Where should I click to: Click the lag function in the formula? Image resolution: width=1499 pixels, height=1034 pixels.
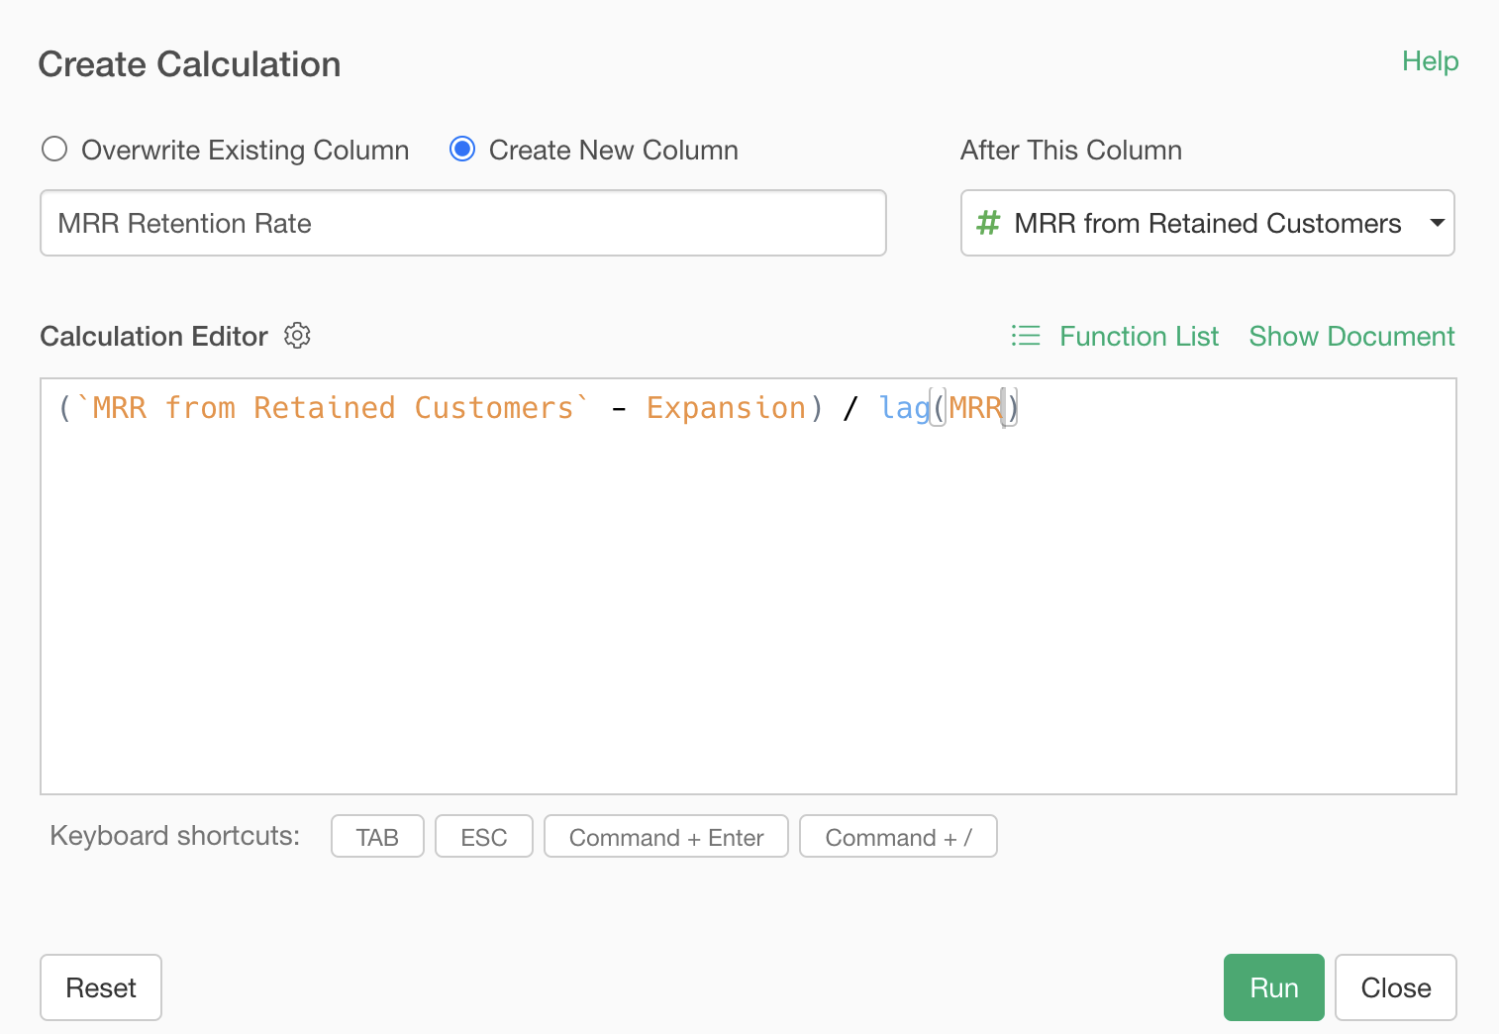[x=904, y=408]
